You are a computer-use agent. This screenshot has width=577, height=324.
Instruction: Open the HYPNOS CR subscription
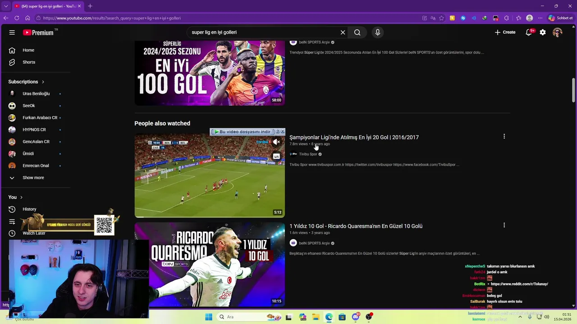point(35,130)
